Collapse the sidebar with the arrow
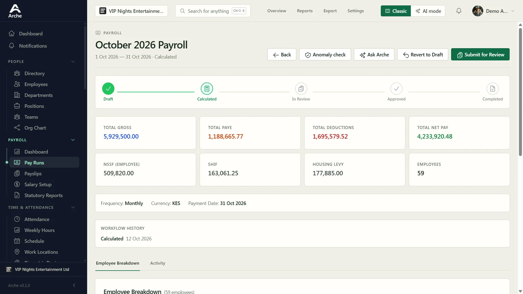This screenshot has height=294, width=523. tap(74, 285)
